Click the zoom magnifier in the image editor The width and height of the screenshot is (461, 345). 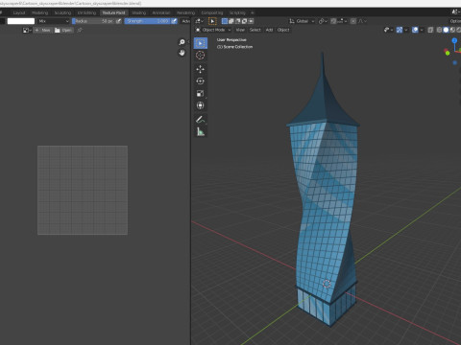[x=182, y=42]
